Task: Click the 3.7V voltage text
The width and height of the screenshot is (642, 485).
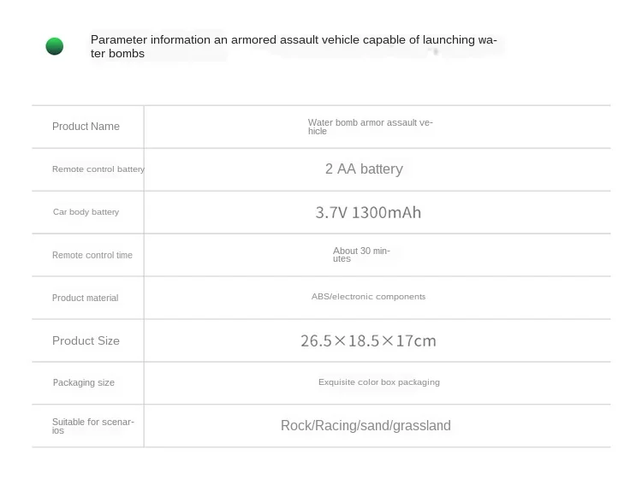Action: coord(331,213)
